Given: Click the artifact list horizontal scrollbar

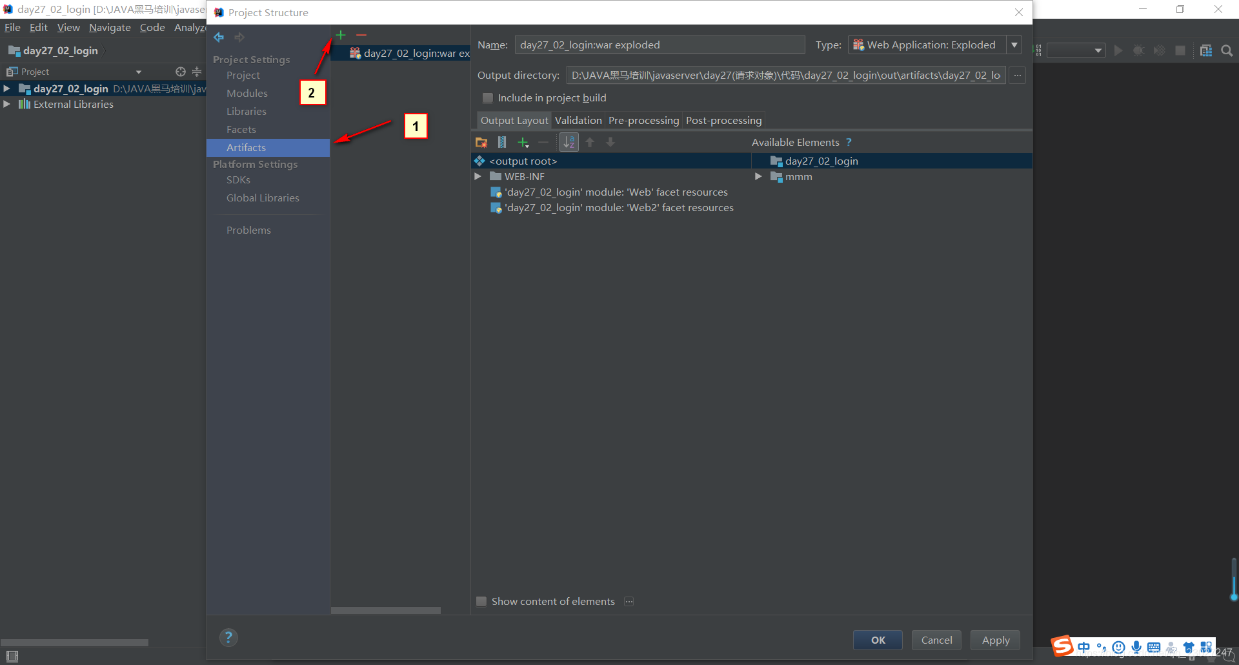Looking at the screenshot, I should coord(386,610).
